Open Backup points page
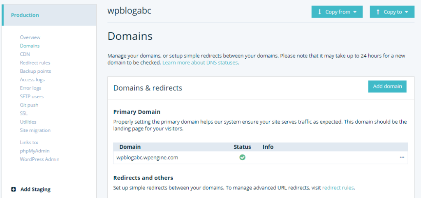This screenshot has height=198, width=421. click(35, 71)
